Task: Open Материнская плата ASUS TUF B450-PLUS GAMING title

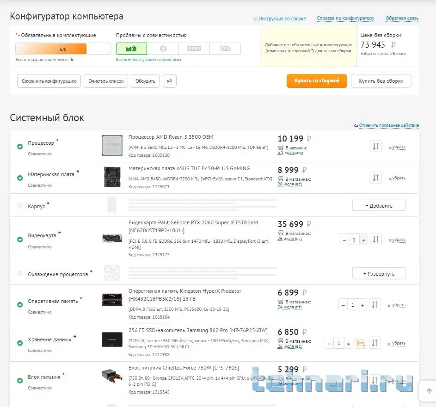Action: pyautogui.click(x=189, y=168)
